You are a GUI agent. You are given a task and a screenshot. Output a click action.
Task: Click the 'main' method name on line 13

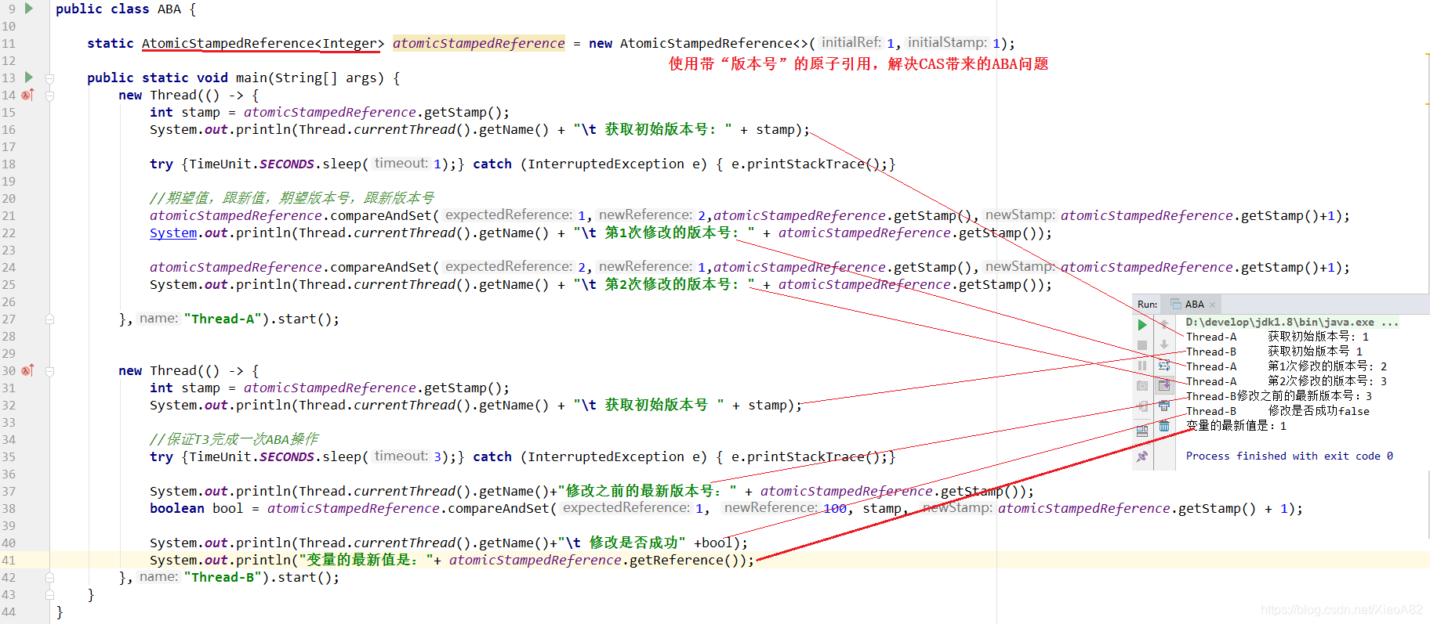click(x=251, y=78)
